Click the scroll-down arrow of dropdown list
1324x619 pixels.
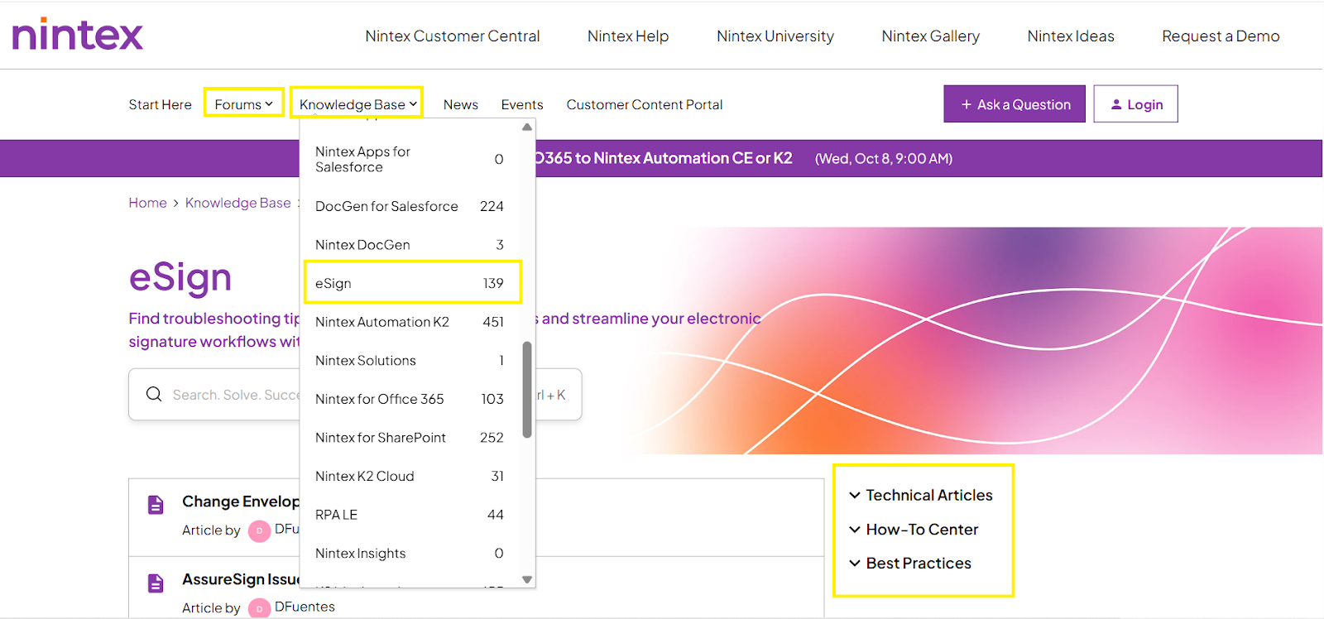tap(527, 579)
